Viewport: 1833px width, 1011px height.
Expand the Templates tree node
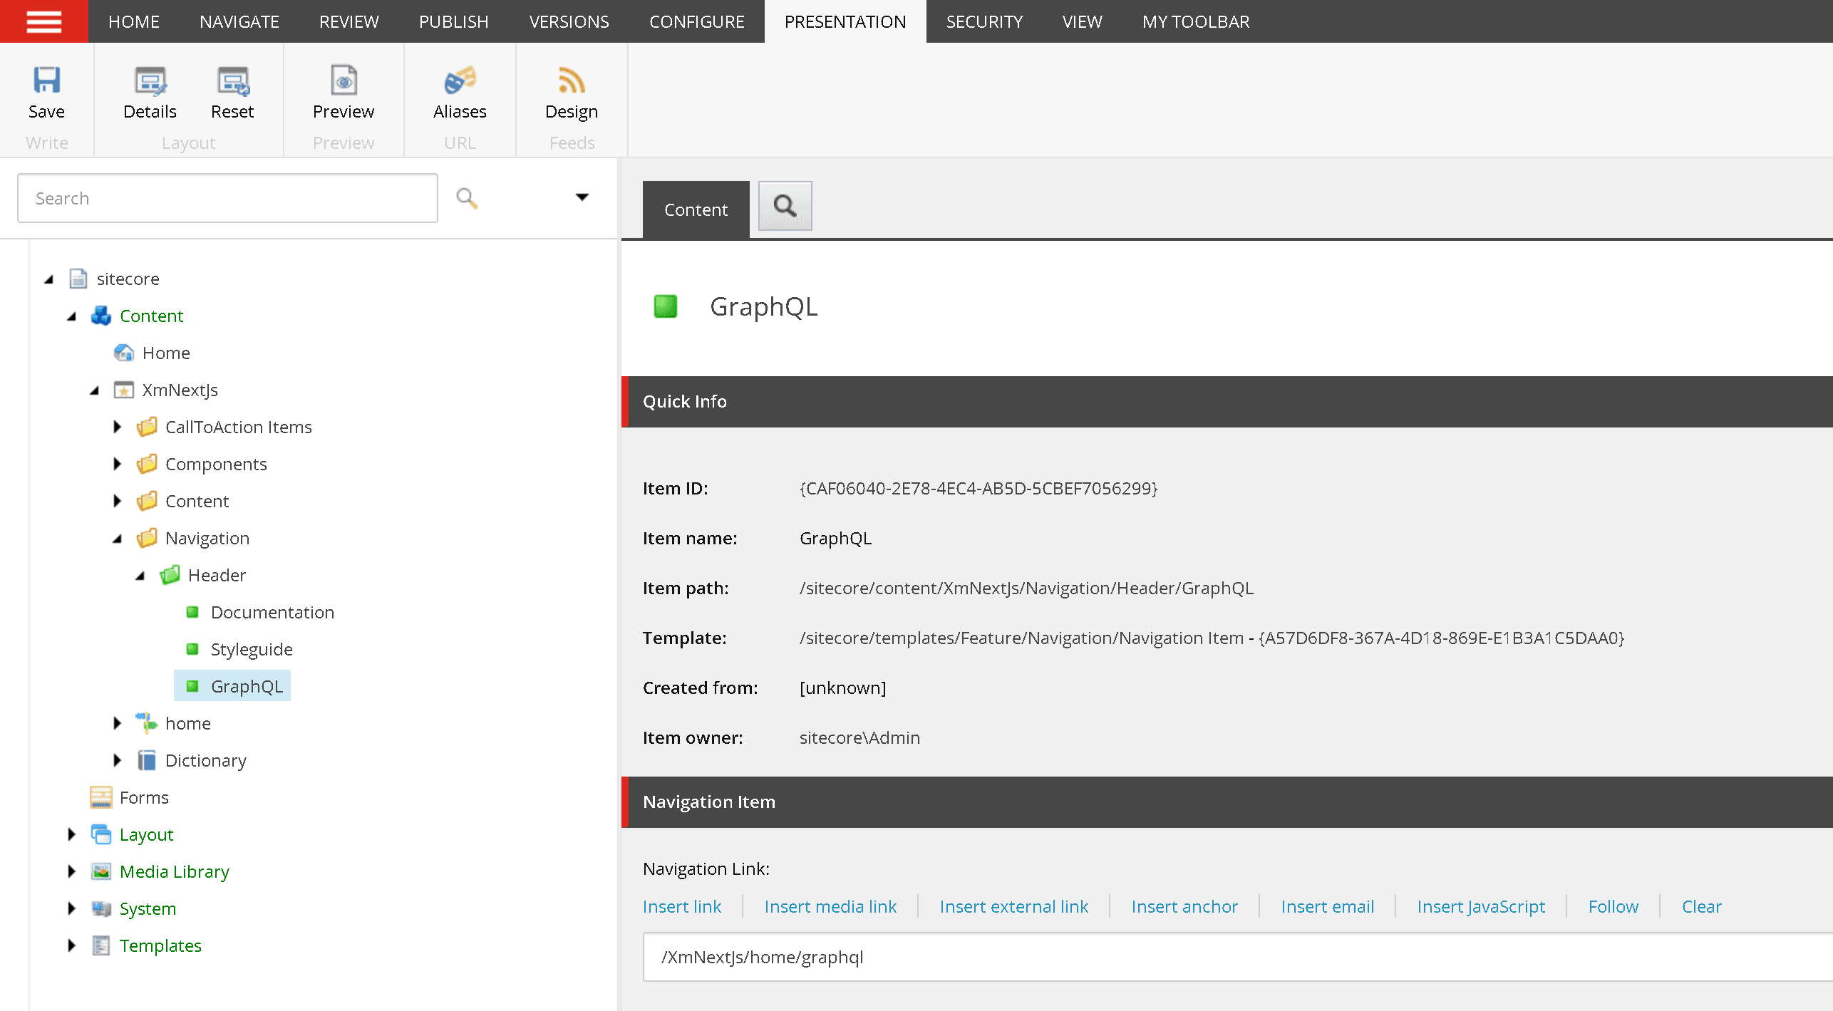[72, 945]
